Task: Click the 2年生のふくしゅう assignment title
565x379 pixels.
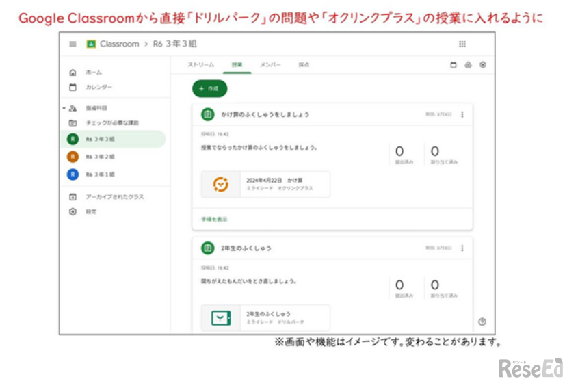Action: tap(246, 248)
